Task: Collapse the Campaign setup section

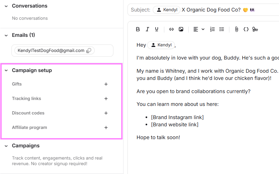Action: point(6,70)
